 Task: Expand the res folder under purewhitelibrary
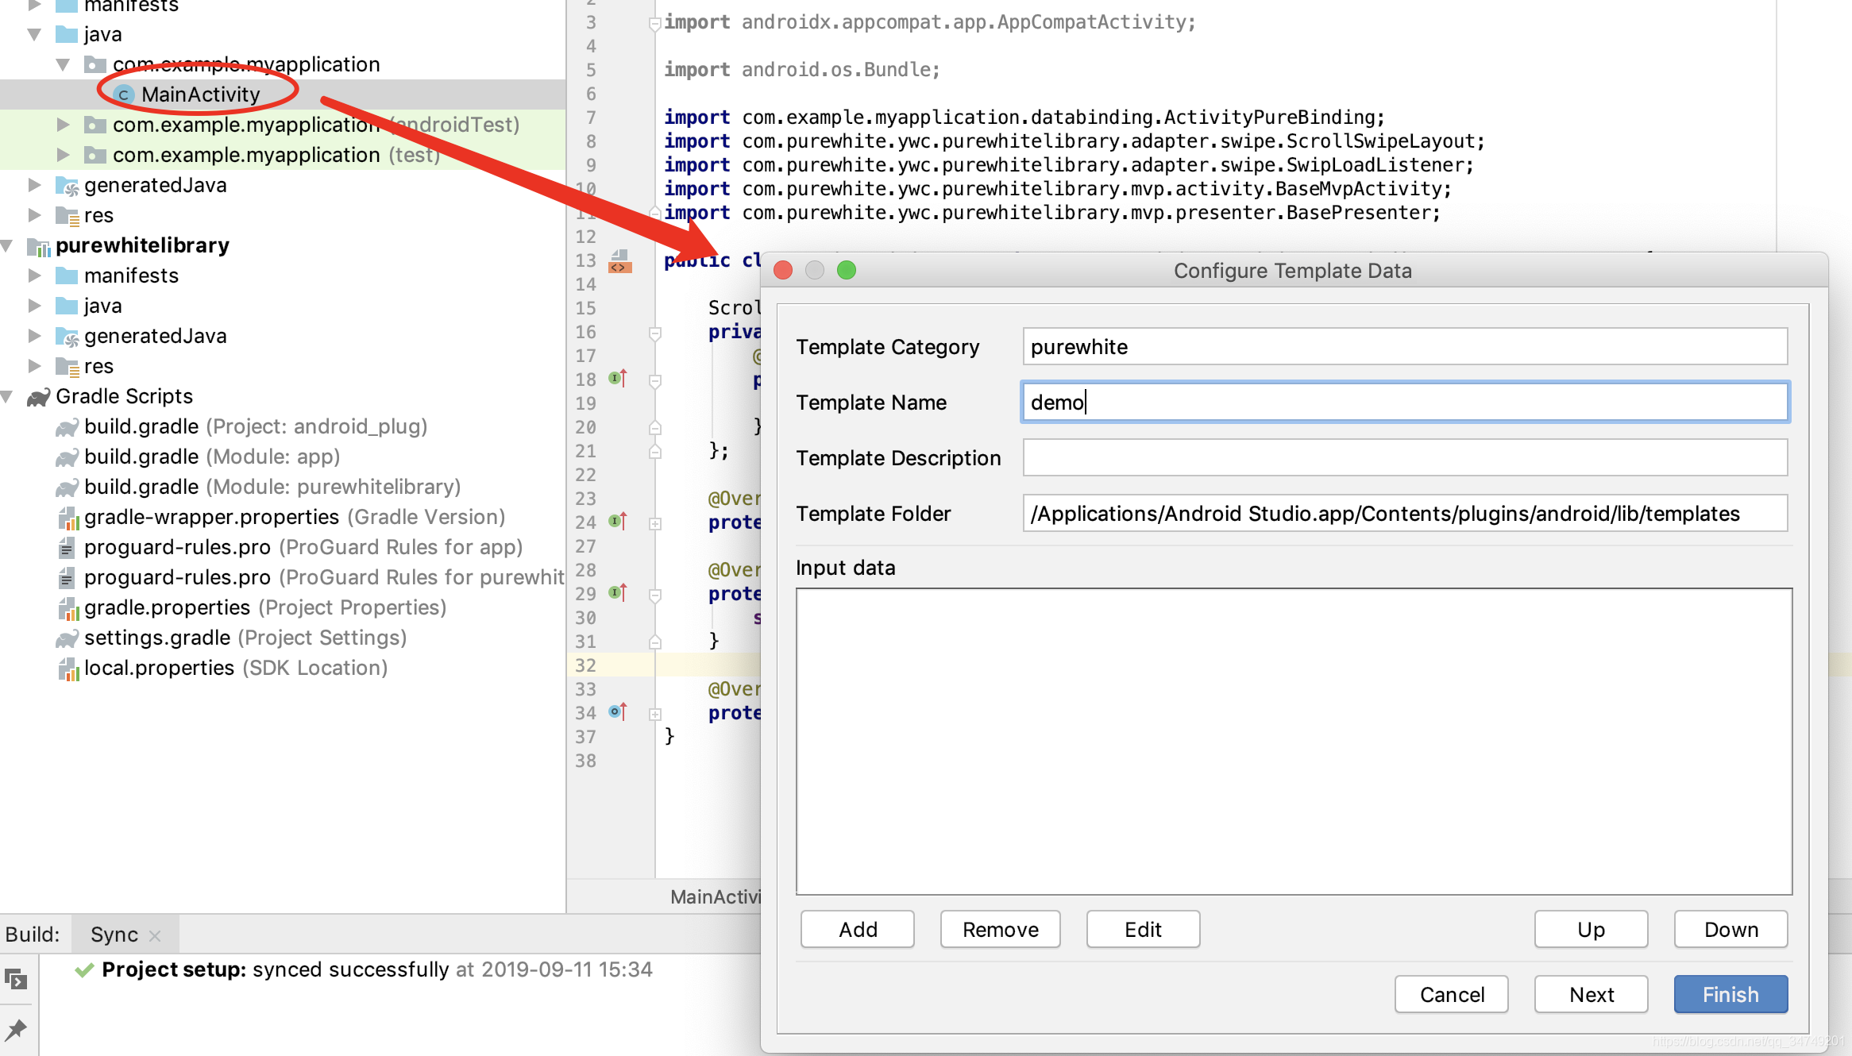pos(35,366)
